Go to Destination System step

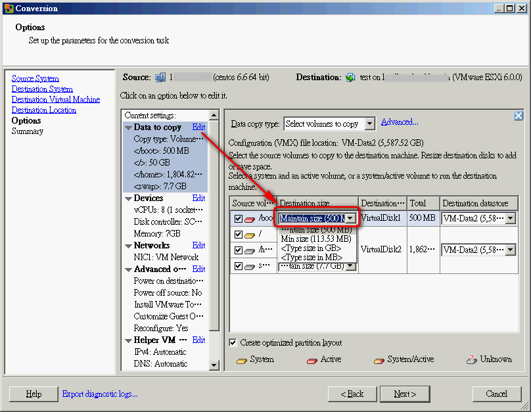(42, 89)
